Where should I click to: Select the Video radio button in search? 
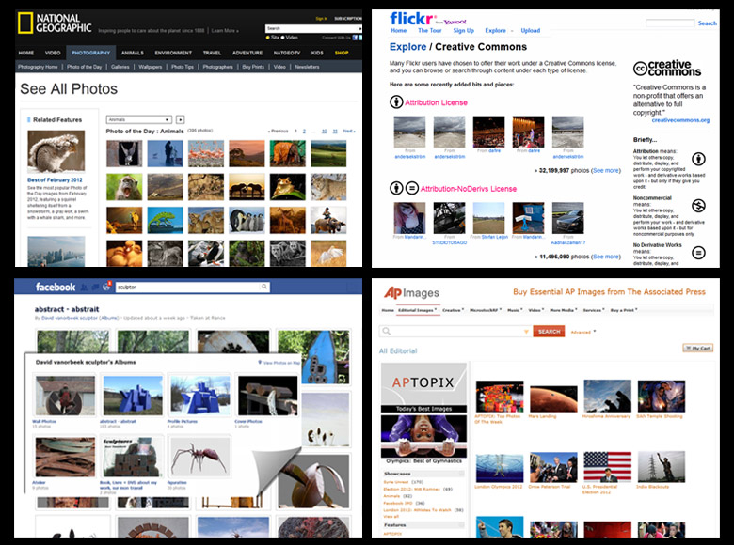pyautogui.click(x=284, y=38)
